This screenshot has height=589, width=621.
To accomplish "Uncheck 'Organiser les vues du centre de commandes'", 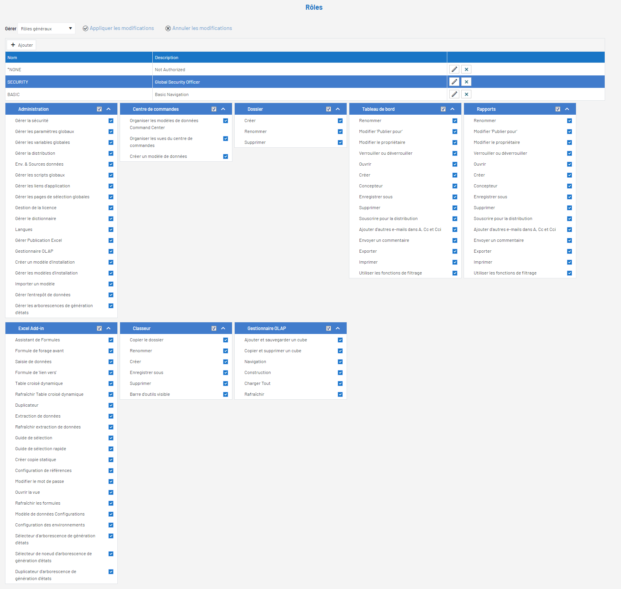I will pyautogui.click(x=225, y=138).
